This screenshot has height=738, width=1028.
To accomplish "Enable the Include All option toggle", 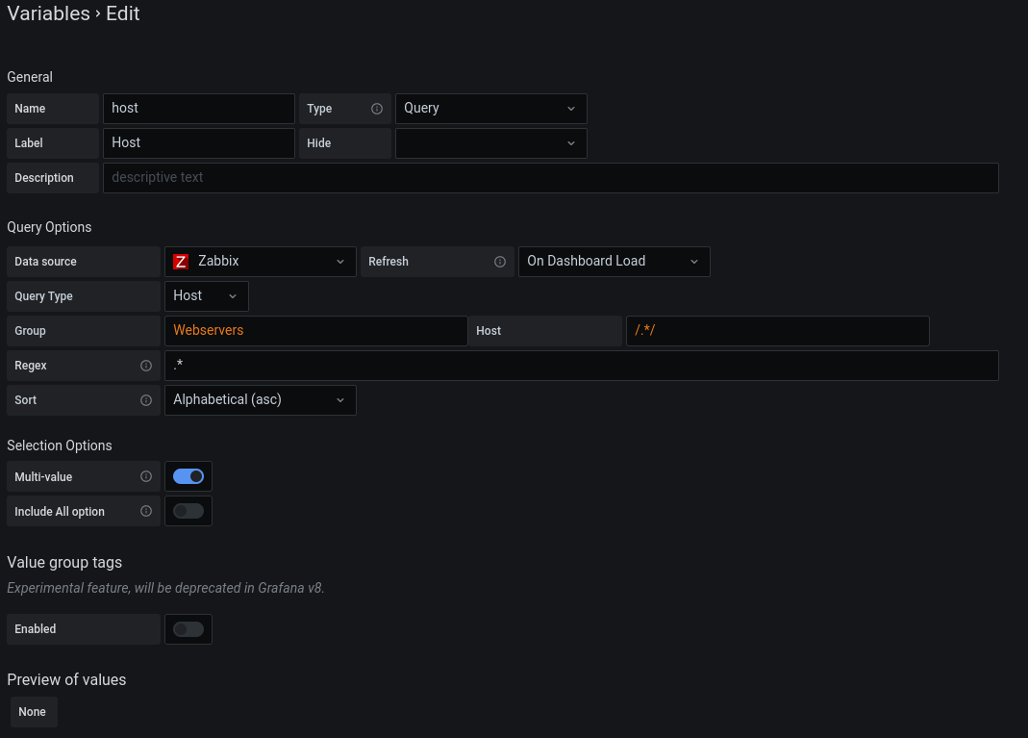I will 188,510.
